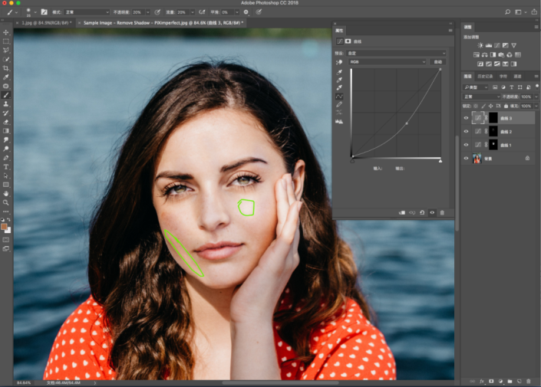Toggle visibility of 曲线 1 layer
Screen dimensions: 541x387
coord(467,145)
